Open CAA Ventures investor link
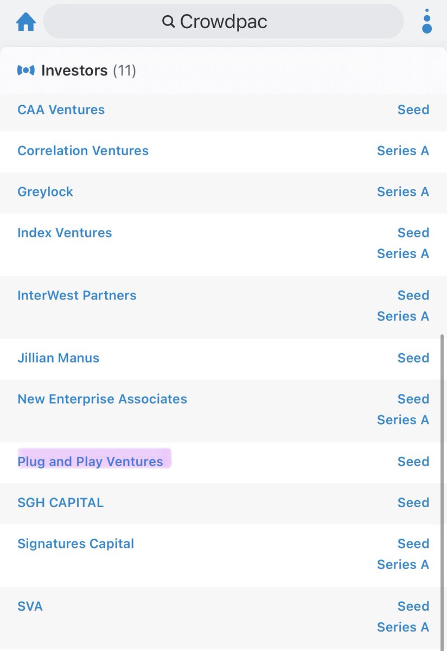This screenshot has width=447, height=651. [61, 110]
